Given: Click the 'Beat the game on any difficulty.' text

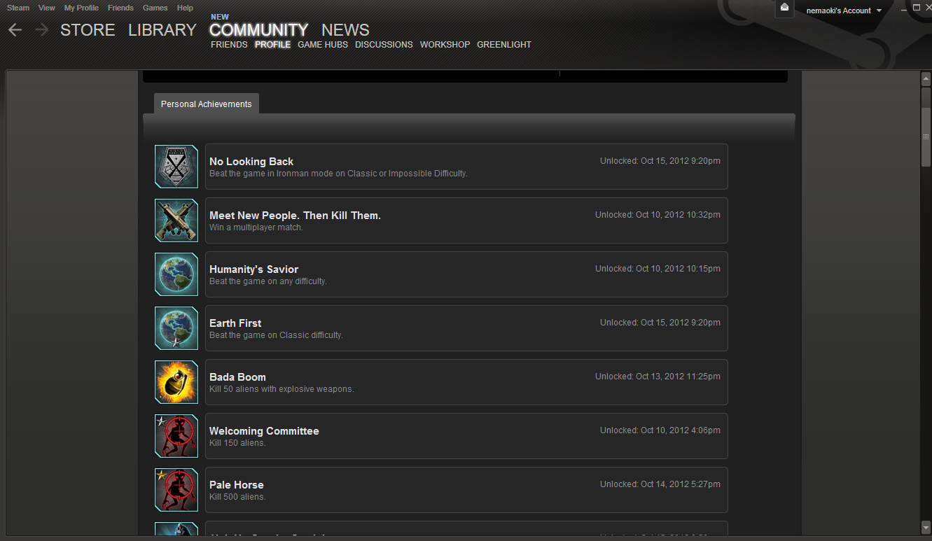Looking at the screenshot, I should 268,281.
